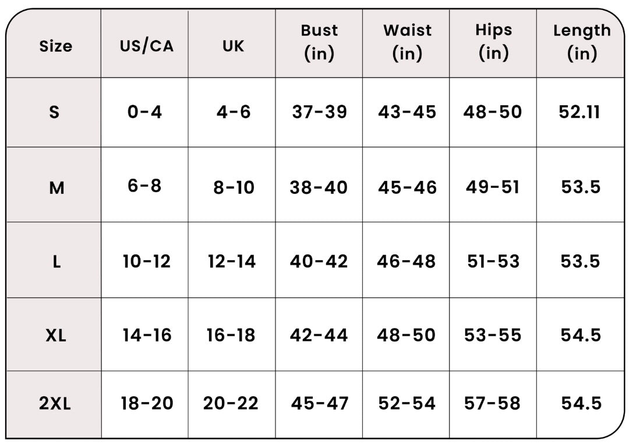Select the Hips (in) header cell

pos(494,42)
